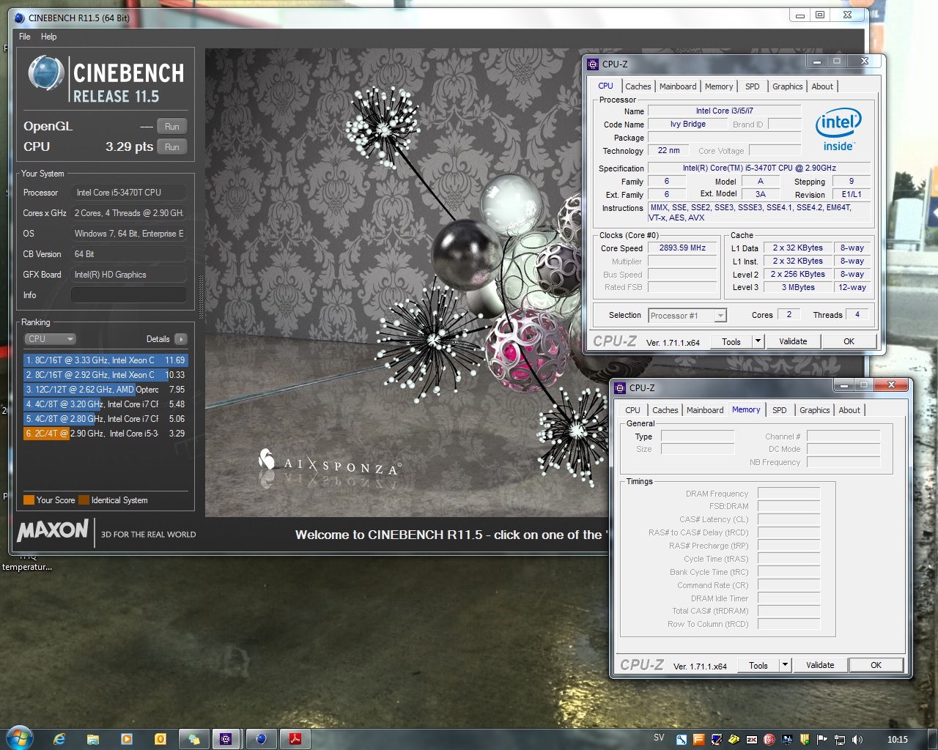
Task: Switch to Mainboard tab in lower CPU-Z
Action: (x=705, y=410)
